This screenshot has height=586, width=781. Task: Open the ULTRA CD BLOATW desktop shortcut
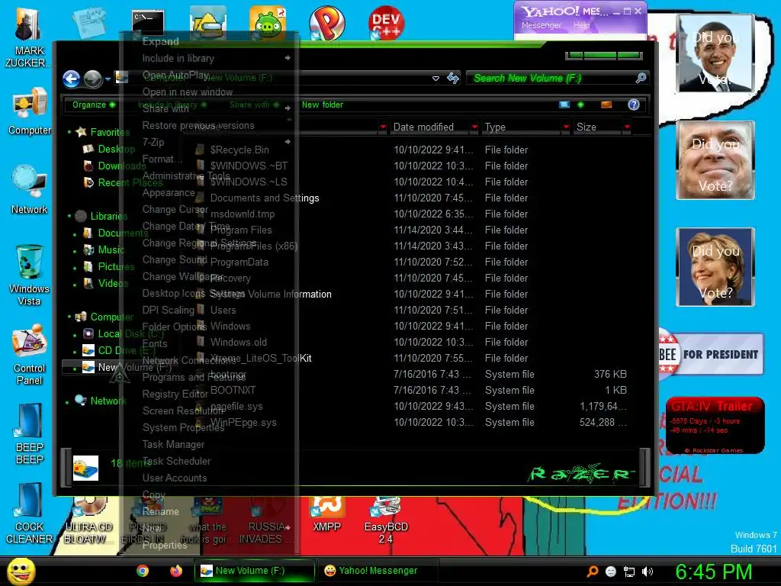[x=88, y=520]
